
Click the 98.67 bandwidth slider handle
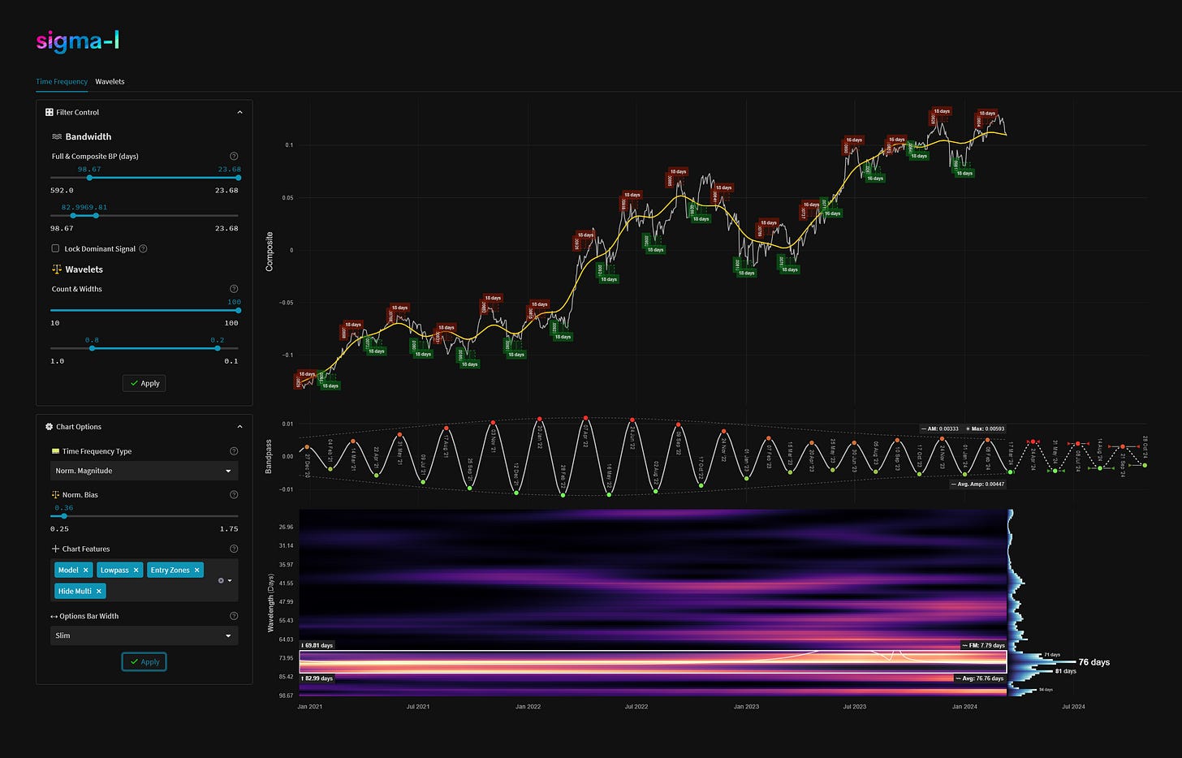pyautogui.click(x=88, y=177)
